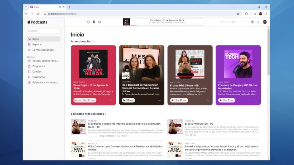Click the Buscar search field

click(43, 31)
